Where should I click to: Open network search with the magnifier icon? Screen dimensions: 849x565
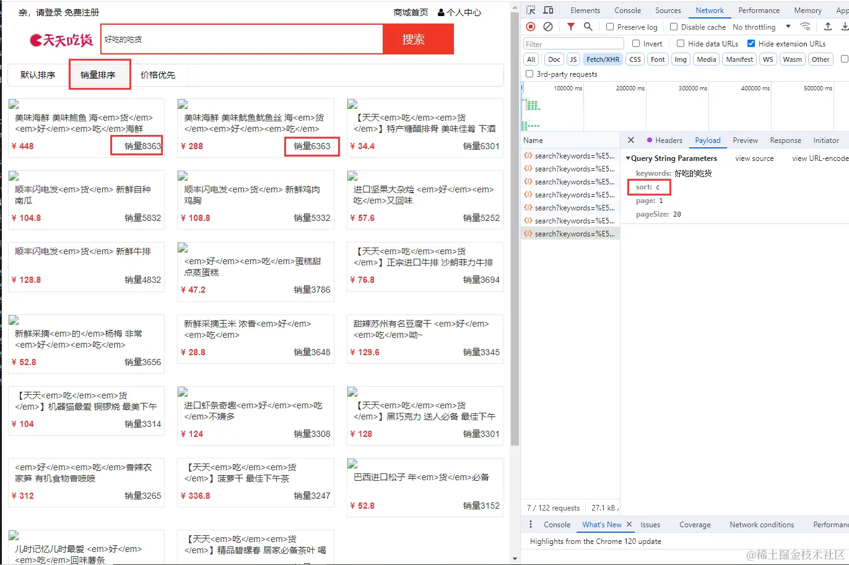[588, 27]
